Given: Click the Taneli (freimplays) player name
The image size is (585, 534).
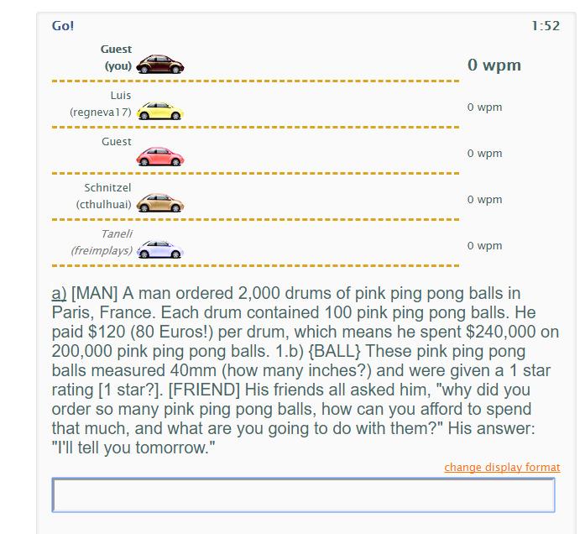Looking at the screenshot, I should coord(102,242).
